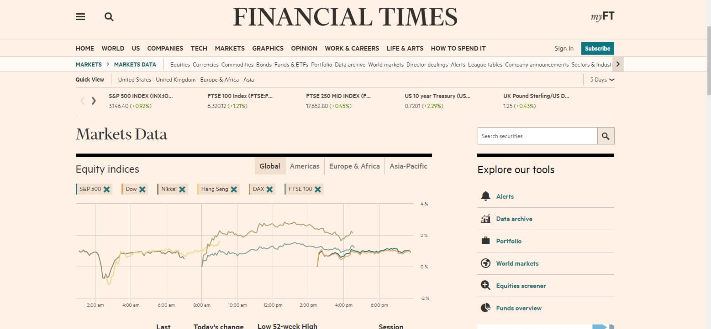Image resolution: width=711 pixels, height=329 pixels.
Task: Open US 10 year Treasury ticker item
Action: tap(438, 101)
